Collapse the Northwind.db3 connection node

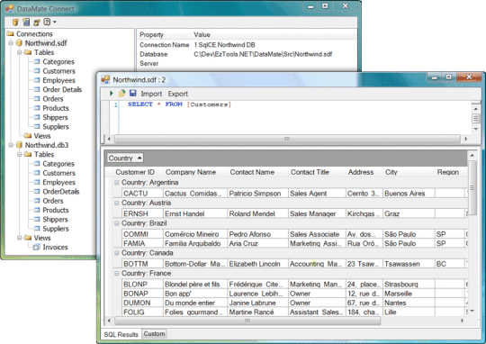point(11,145)
